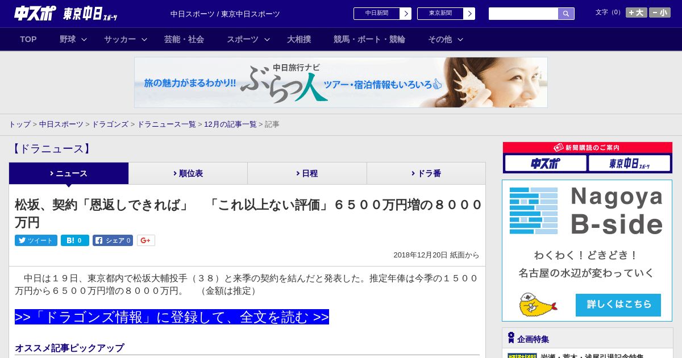Click 詳しくはこちら button in ad

click(618, 305)
